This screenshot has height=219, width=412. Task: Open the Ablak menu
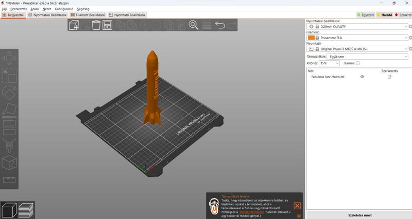35,9
